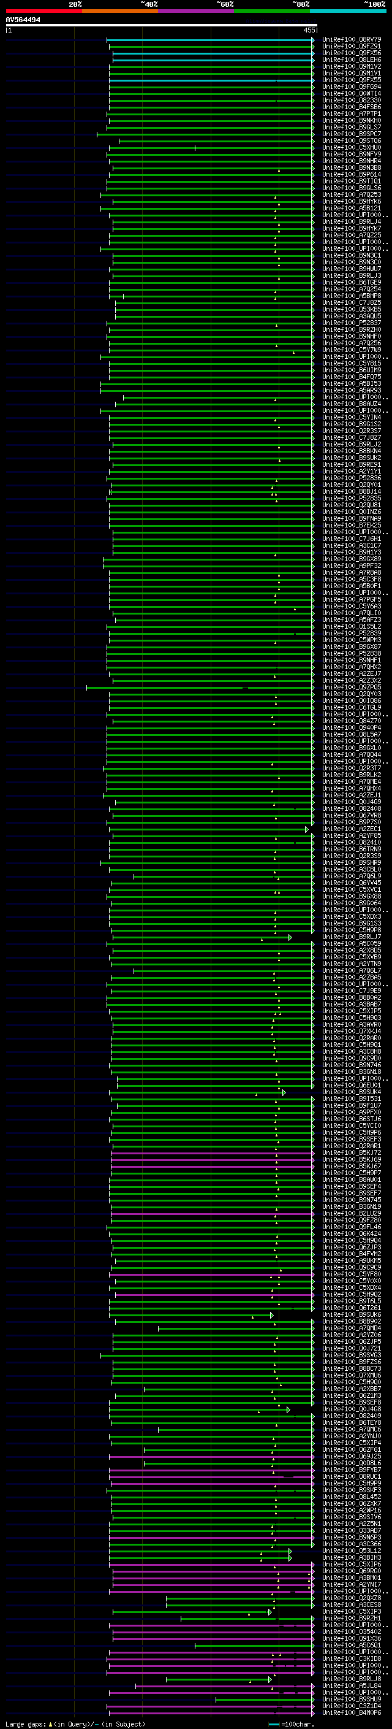Viewport: 392px width, 1729px height.
Task: Select the label UniRef100_A2ZEC1
Action: pyautogui.click(x=351, y=829)
